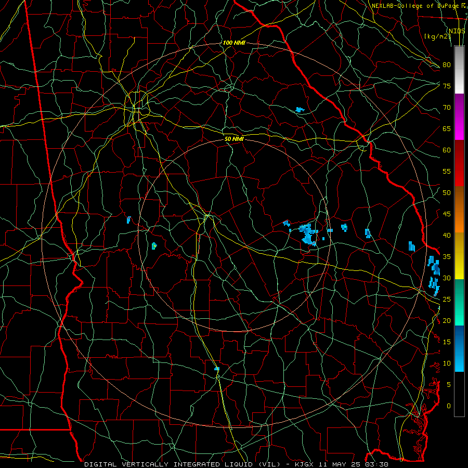Click the yellow segment of the color bar
Screen dimensions: 468x468
pos(459,256)
